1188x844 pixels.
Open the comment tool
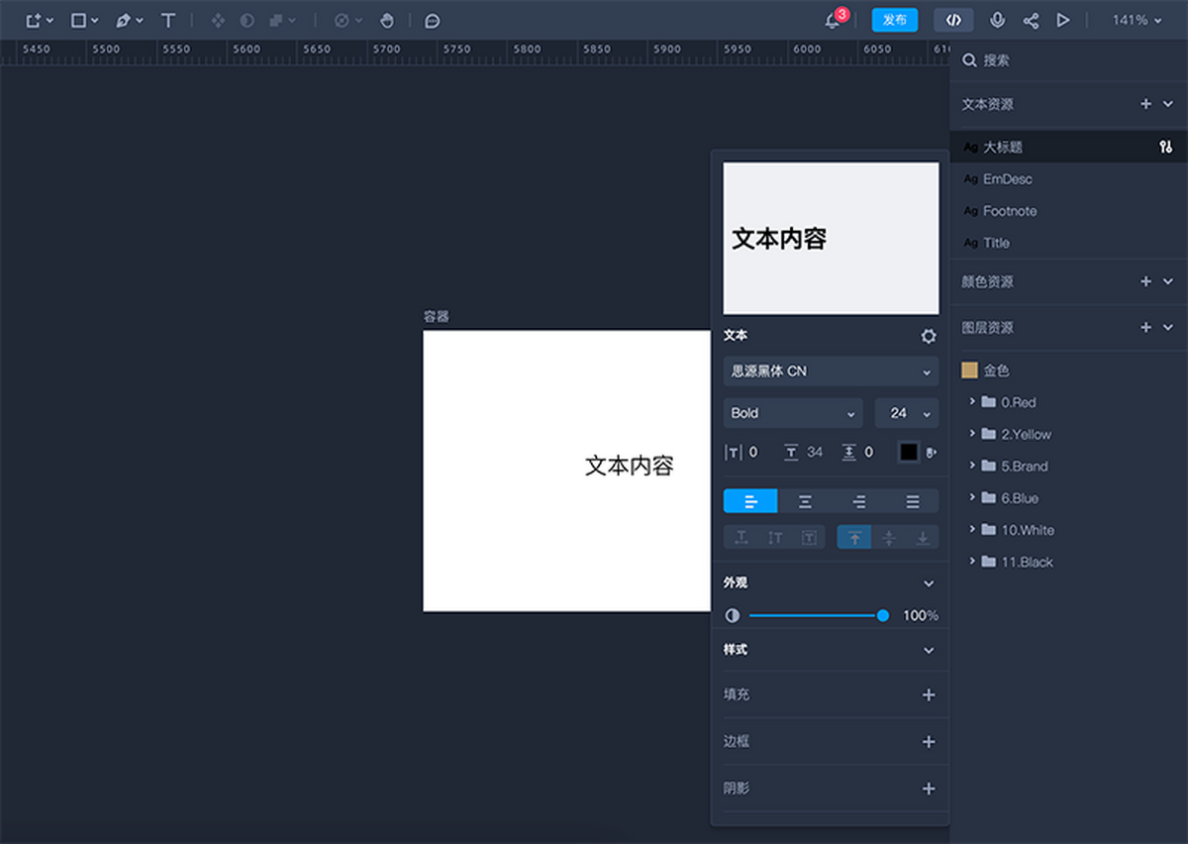[x=432, y=20]
